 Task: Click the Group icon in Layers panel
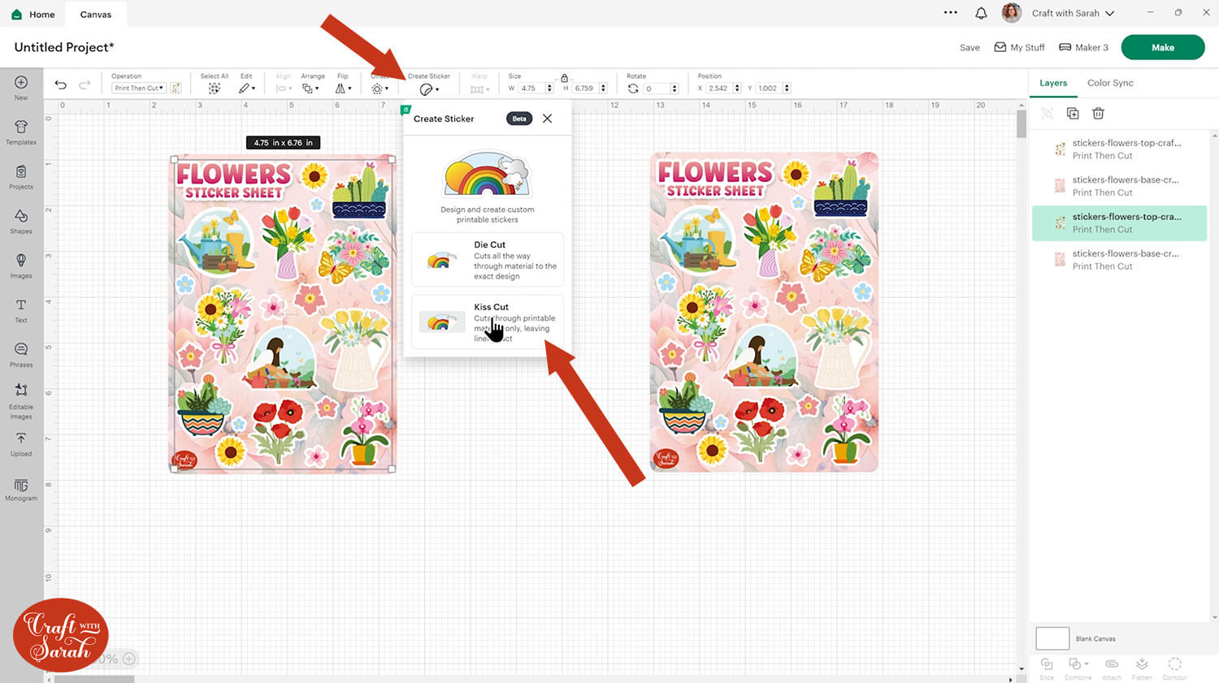pyautogui.click(x=1047, y=114)
